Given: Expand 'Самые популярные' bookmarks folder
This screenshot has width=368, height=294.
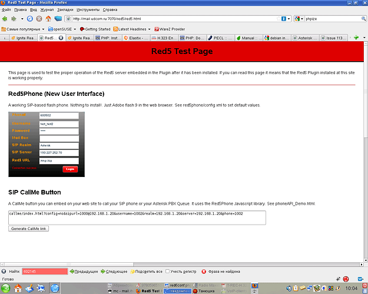Looking at the screenshot, I should [23, 29].
